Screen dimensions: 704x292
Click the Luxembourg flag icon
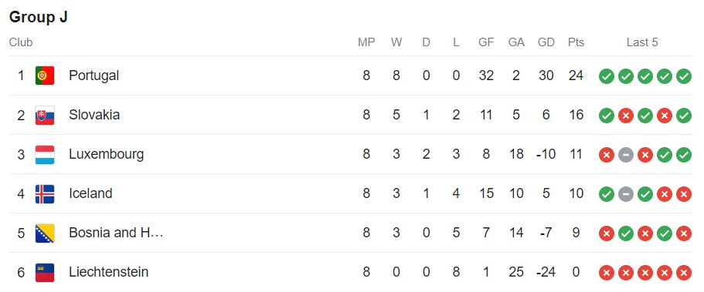point(45,155)
